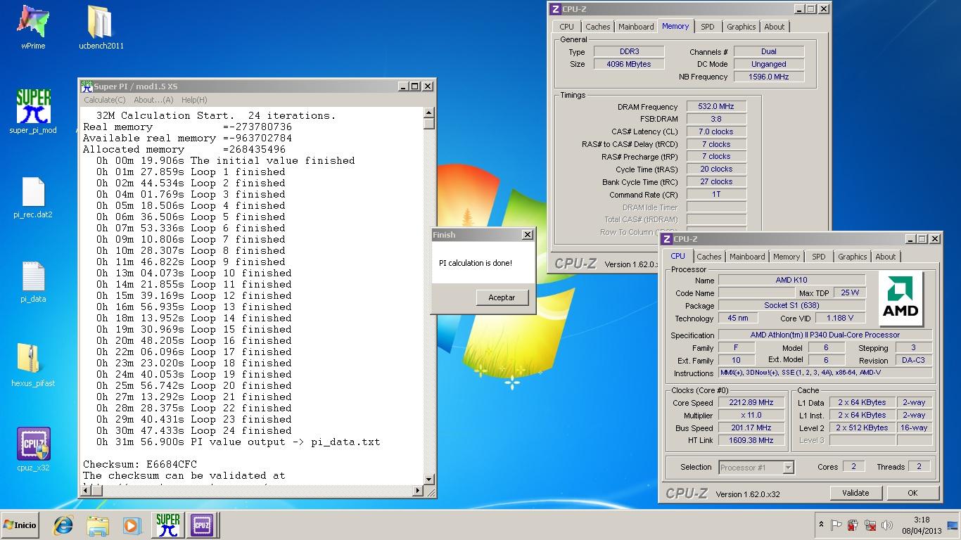The height and width of the screenshot is (540, 961).
Task: Select the pi_rec.dat2 file icon
Action: coord(33,198)
